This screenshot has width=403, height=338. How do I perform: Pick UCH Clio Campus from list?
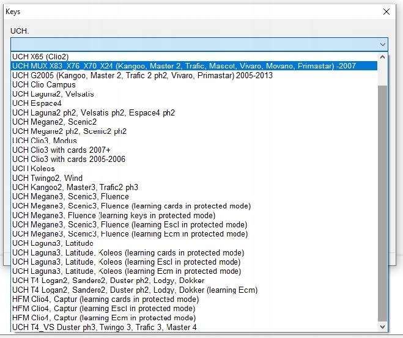point(194,84)
